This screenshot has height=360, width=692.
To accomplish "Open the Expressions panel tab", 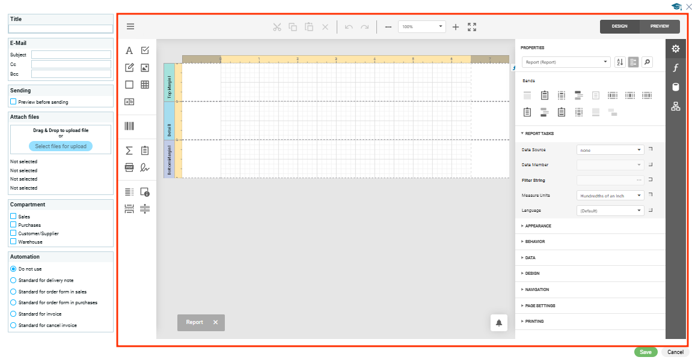I will 676,68.
